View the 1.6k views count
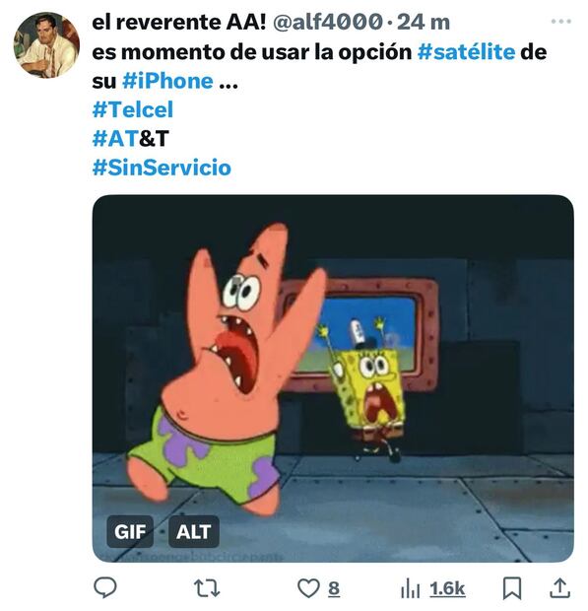Screen dimensions: 588x611 [x=447, y=588]
